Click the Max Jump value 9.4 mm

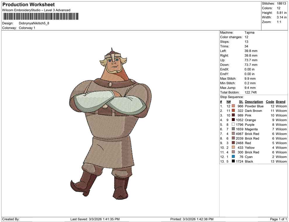[x=250, y=88]
